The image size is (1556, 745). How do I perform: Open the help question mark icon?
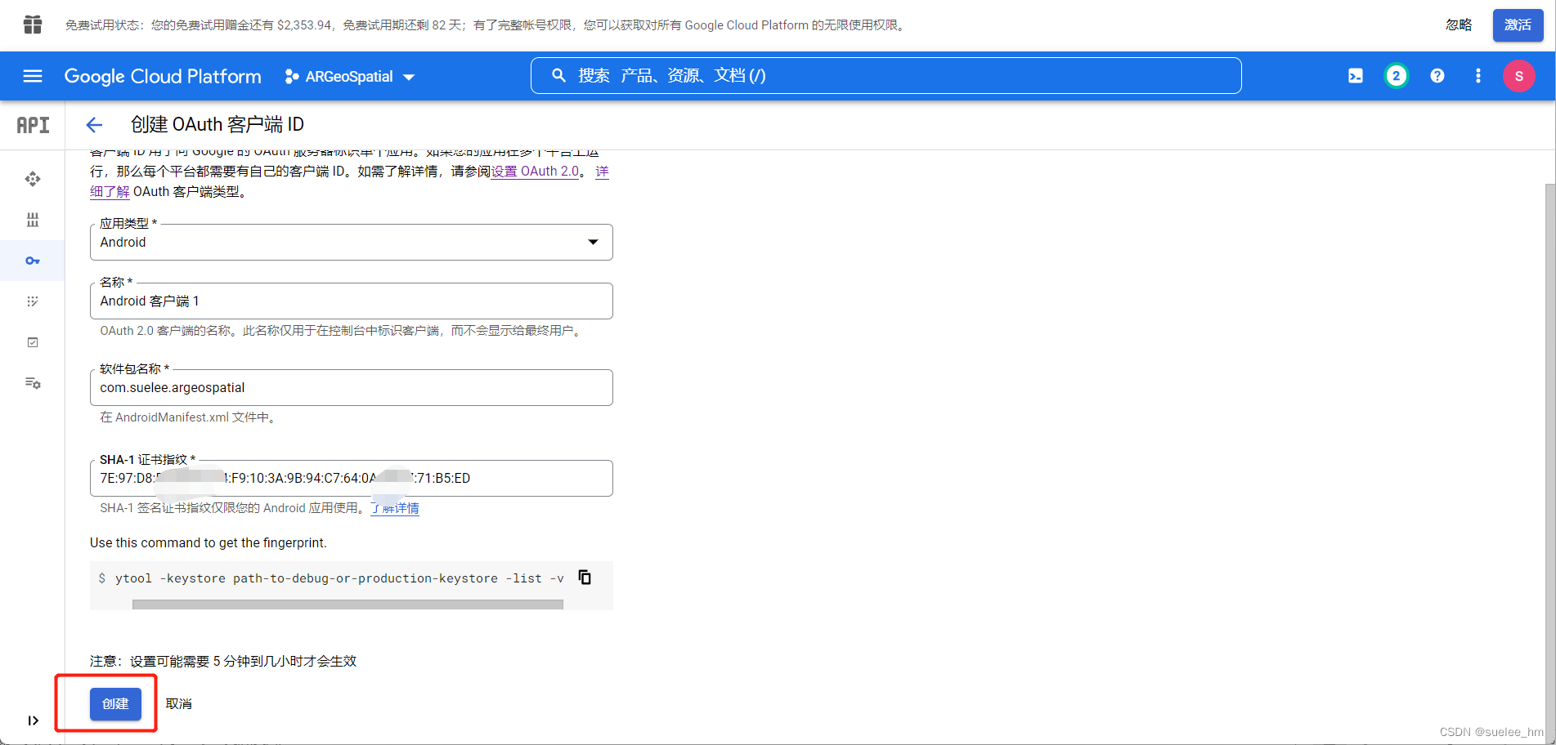click(1437, 76)
